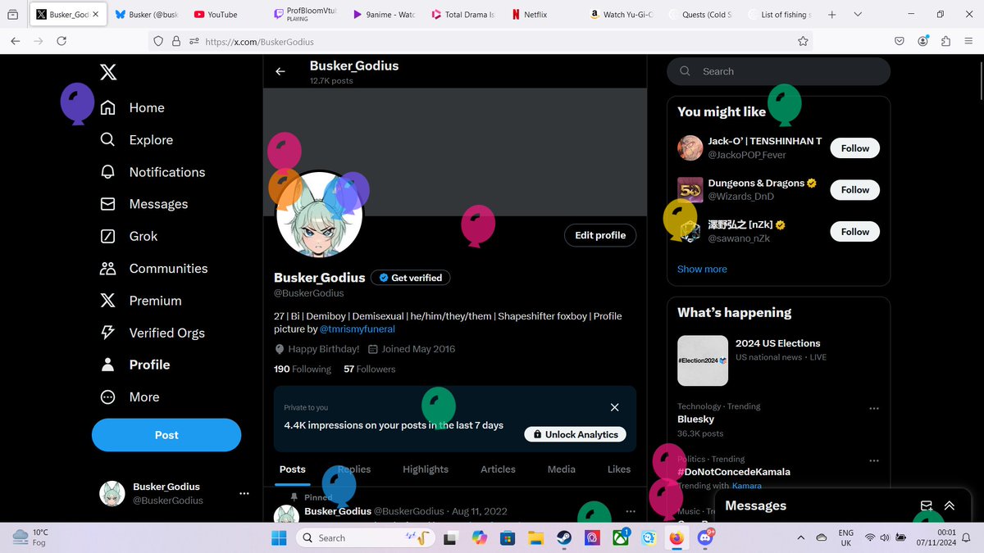This screenshot has height=553, width=984.
Task: Open More options for Bluesky trend
Action: [874, 408]
